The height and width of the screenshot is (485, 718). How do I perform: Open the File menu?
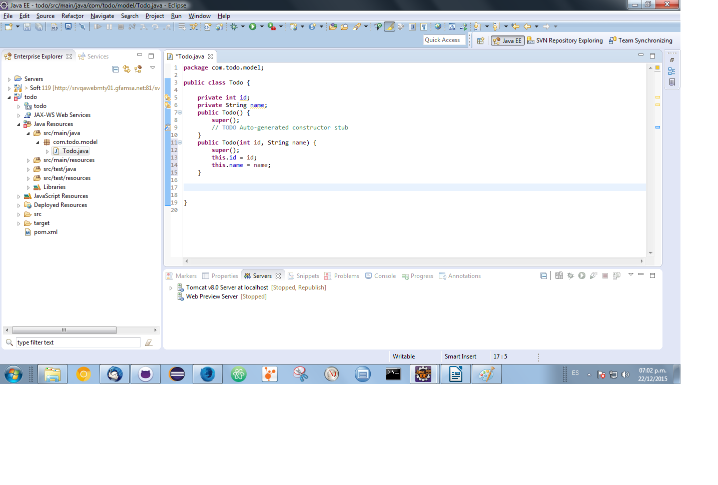coord(8,16)
